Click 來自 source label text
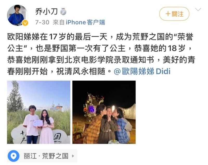This screenshot has height=165, width=208. click(x=59, y=22)
